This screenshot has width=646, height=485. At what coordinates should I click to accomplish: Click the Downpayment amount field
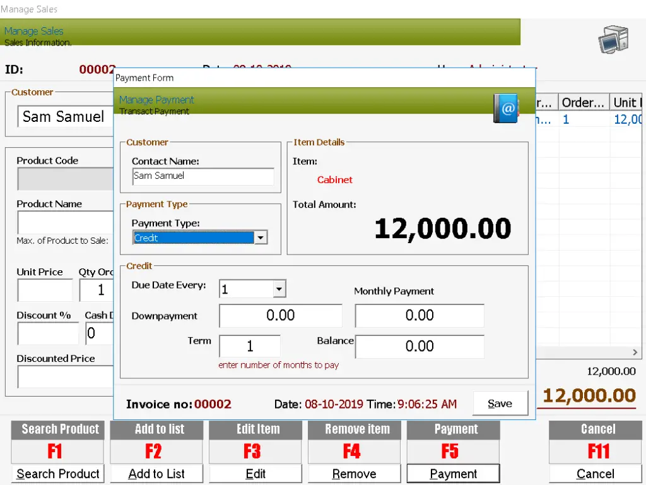[280, 315]
